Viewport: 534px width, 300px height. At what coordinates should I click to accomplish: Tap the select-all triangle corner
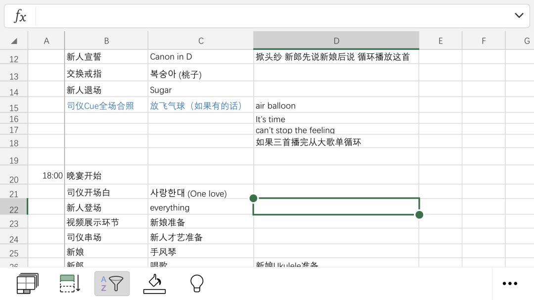[x=14, y=41]
